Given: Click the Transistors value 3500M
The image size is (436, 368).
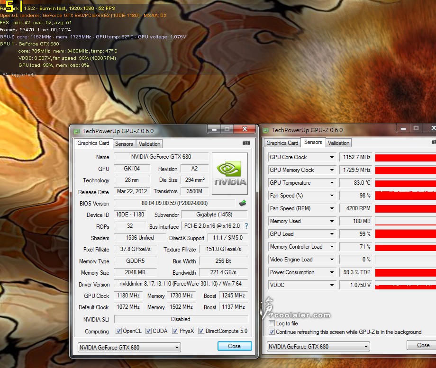Looking at the screenshot, I should pyautogui.click(x=194, y=191).
